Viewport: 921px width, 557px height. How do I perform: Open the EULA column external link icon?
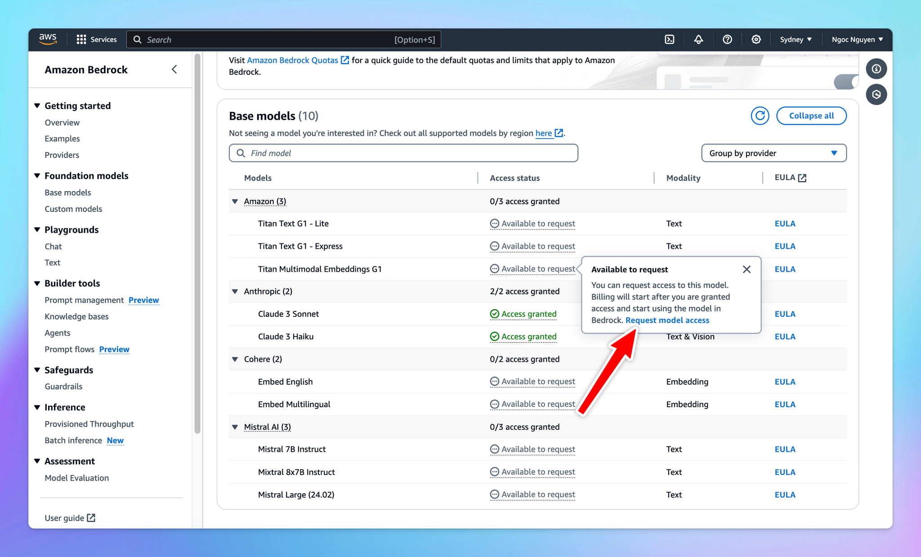pos(802,178)
